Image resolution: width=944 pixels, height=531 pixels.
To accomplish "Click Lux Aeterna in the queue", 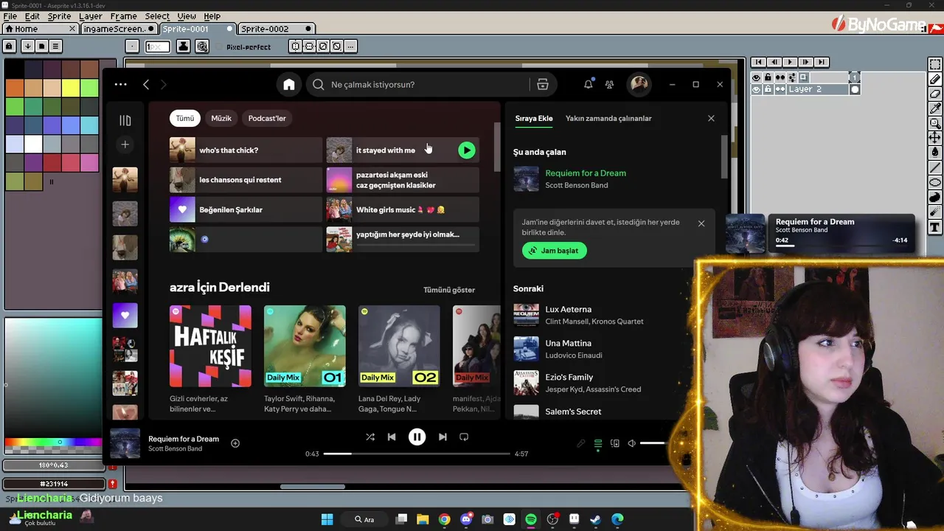I will pos(568,310).
